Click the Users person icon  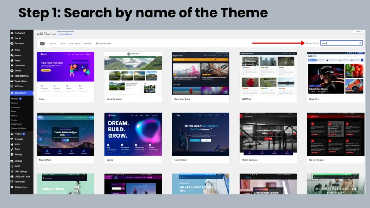[x=12, y=144]
